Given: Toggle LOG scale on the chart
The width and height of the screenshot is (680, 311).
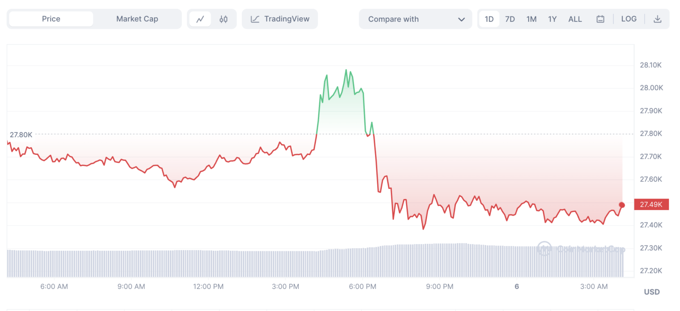Looking at the screenshot, I should 629,19.
